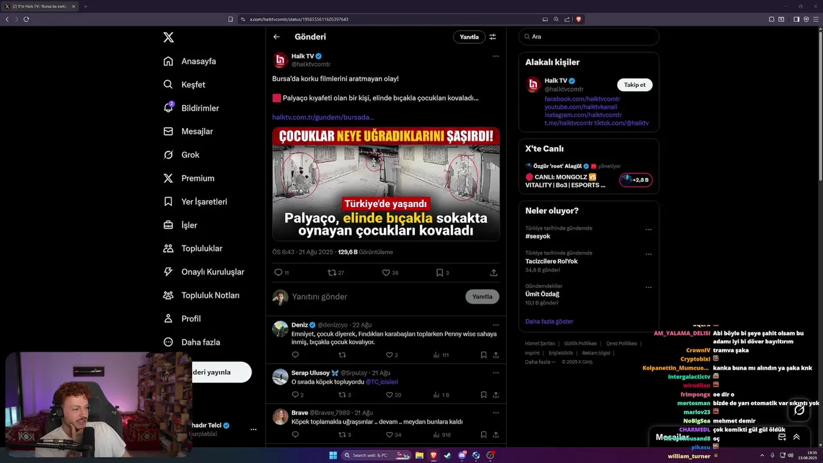Open Onaylı Kuruluşlar page
The image size is (823, 463).
point(203,271)
